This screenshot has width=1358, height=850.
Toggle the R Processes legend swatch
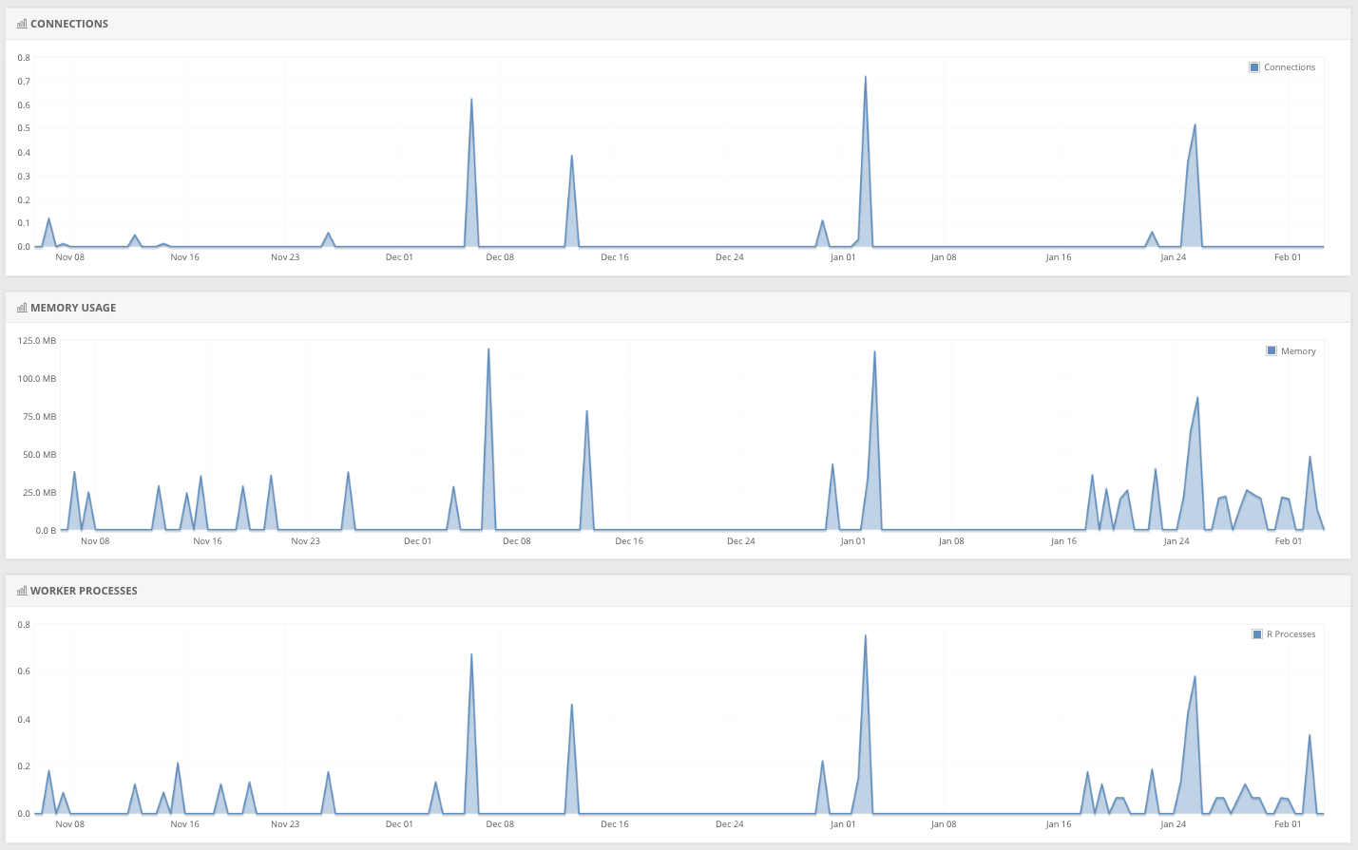tap(1257, 634)
